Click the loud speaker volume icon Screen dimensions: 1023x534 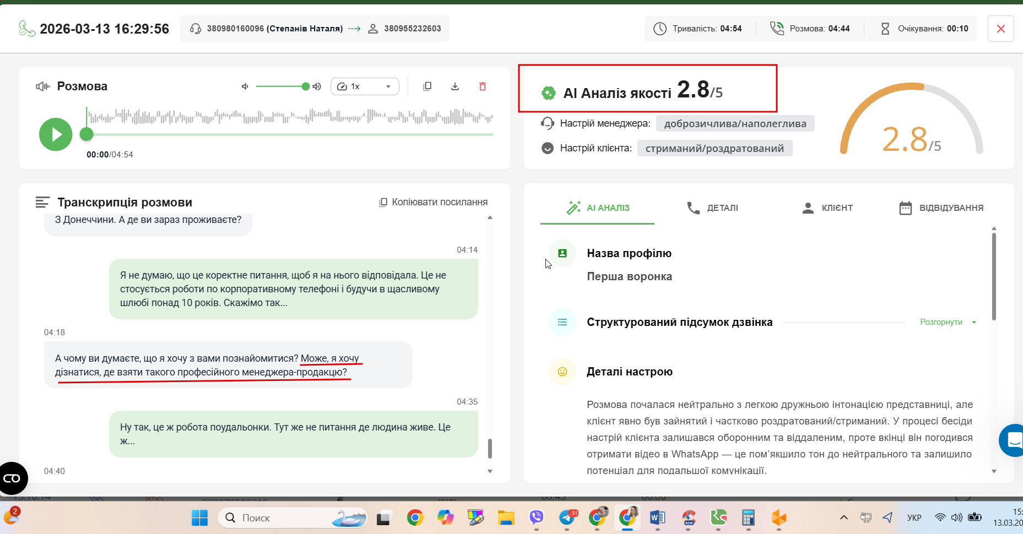coord(317,86)
